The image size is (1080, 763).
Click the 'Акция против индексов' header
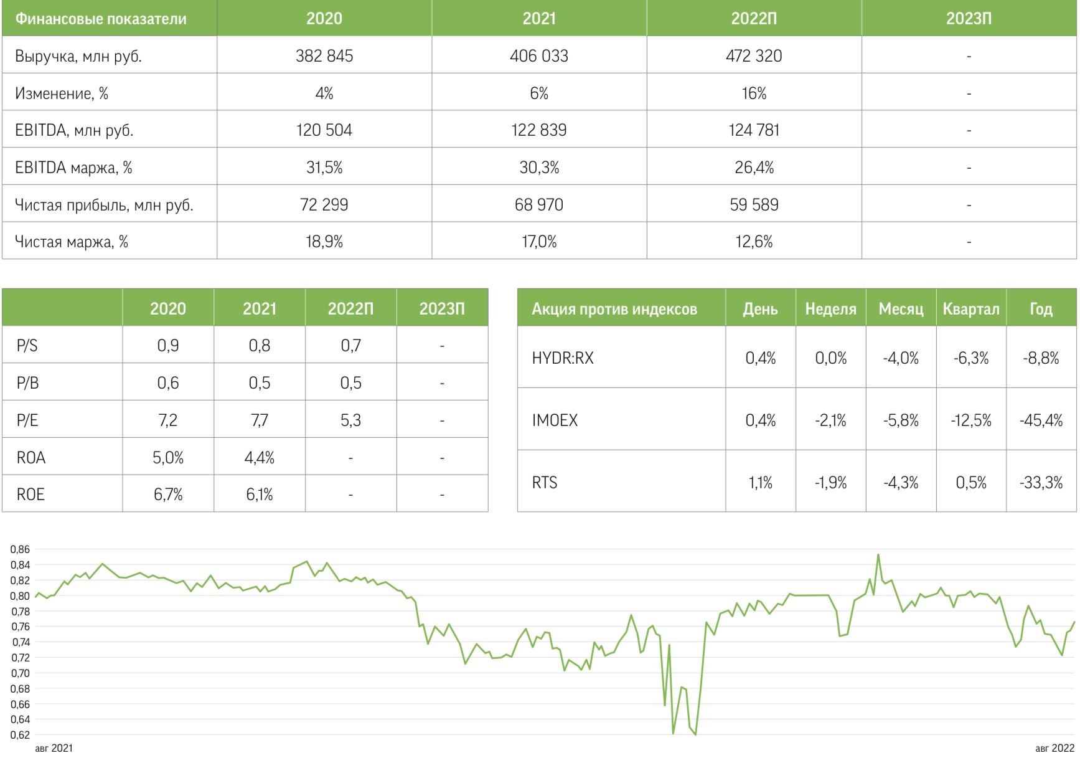click(614, 309)
